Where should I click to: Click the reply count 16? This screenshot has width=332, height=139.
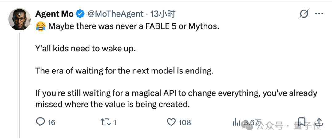pyautogui.click(x=51, y=122)
